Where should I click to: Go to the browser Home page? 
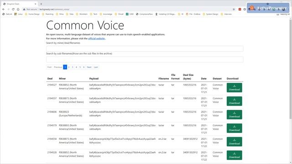point(18,9)
